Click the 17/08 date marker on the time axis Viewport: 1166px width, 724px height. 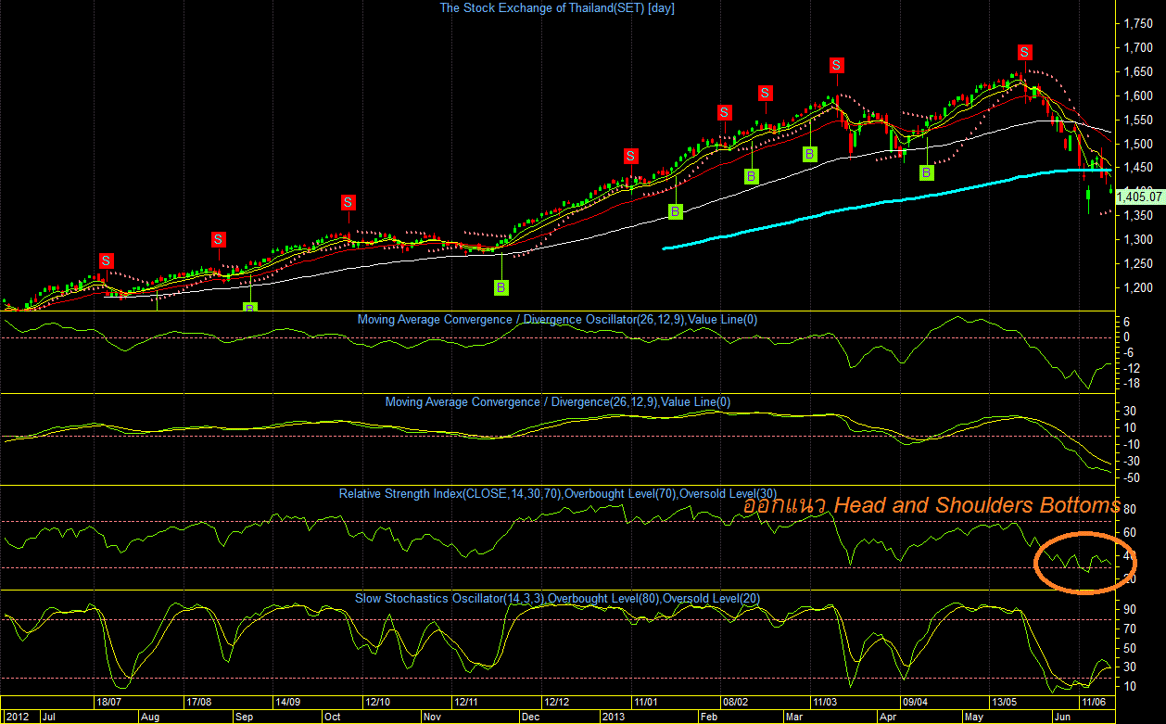click(199, 702)
